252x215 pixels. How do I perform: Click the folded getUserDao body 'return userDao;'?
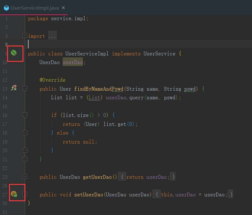point(147,177)
